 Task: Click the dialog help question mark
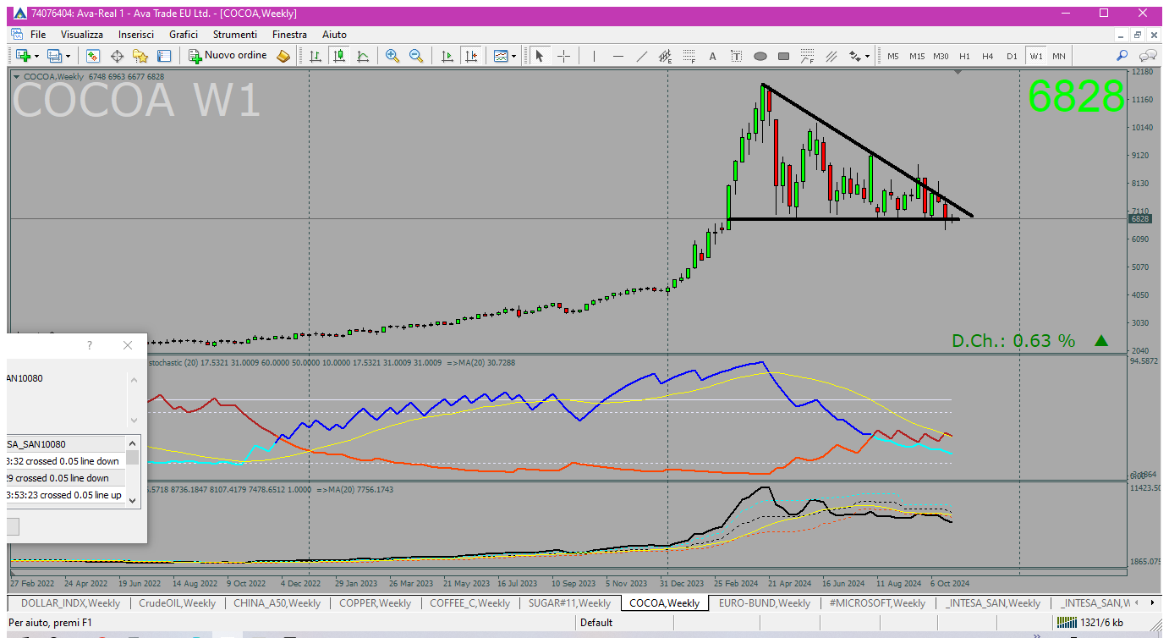tap(90, 345)
